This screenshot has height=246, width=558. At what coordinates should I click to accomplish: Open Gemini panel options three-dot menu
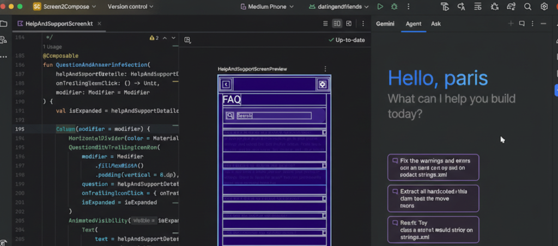(532, 23)
